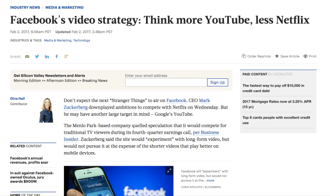Open Industry News breadcrumb section

pos(25,8)
